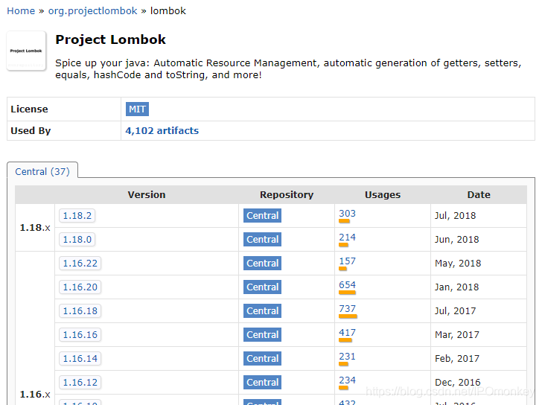Click the Date column header
This screenshot has height=405, width=542.
pos(479,195)
